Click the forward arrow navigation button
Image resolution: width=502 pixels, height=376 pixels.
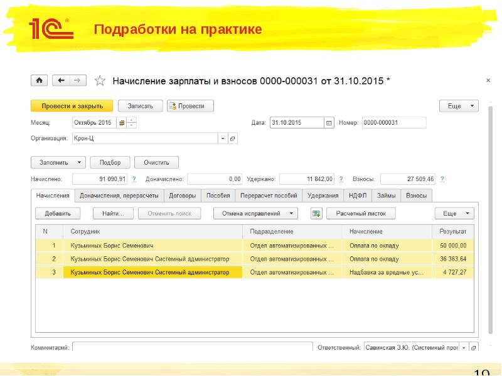coord(77,80)
